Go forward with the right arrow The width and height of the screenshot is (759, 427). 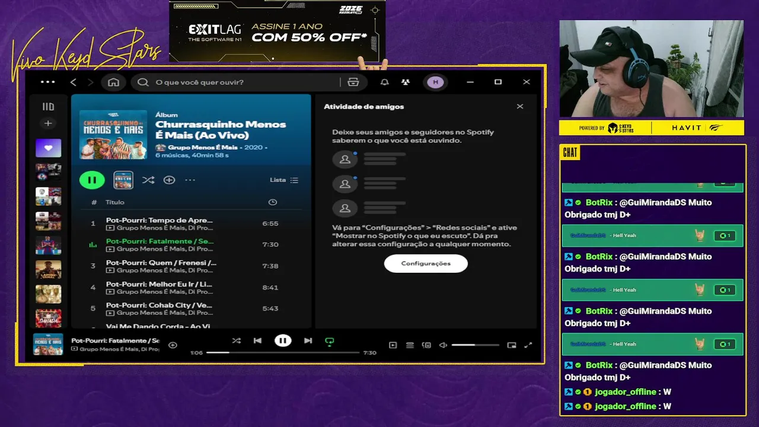point(90,82)
